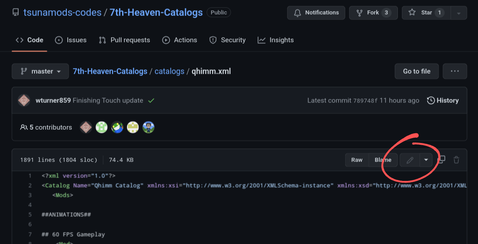Open the Finishing Touch update commit message

pos(108,101)
